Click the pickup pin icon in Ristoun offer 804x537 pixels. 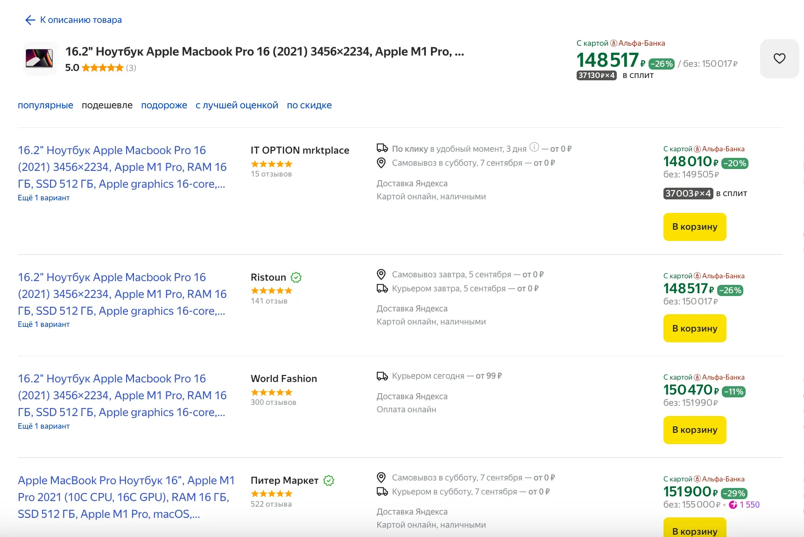point(381,274)
